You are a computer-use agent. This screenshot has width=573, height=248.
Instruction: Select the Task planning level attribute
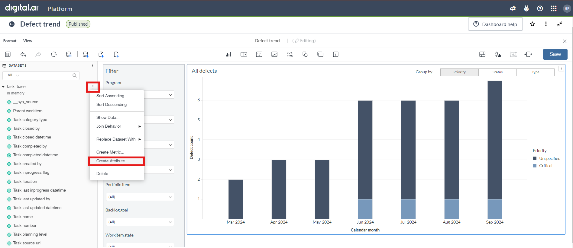[30, 234]
